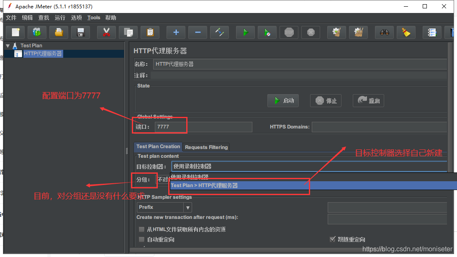Uncheck 跟随重定向 checkbox
The height and width of the screenshot is (257, 457).
(x=333, y=239)
